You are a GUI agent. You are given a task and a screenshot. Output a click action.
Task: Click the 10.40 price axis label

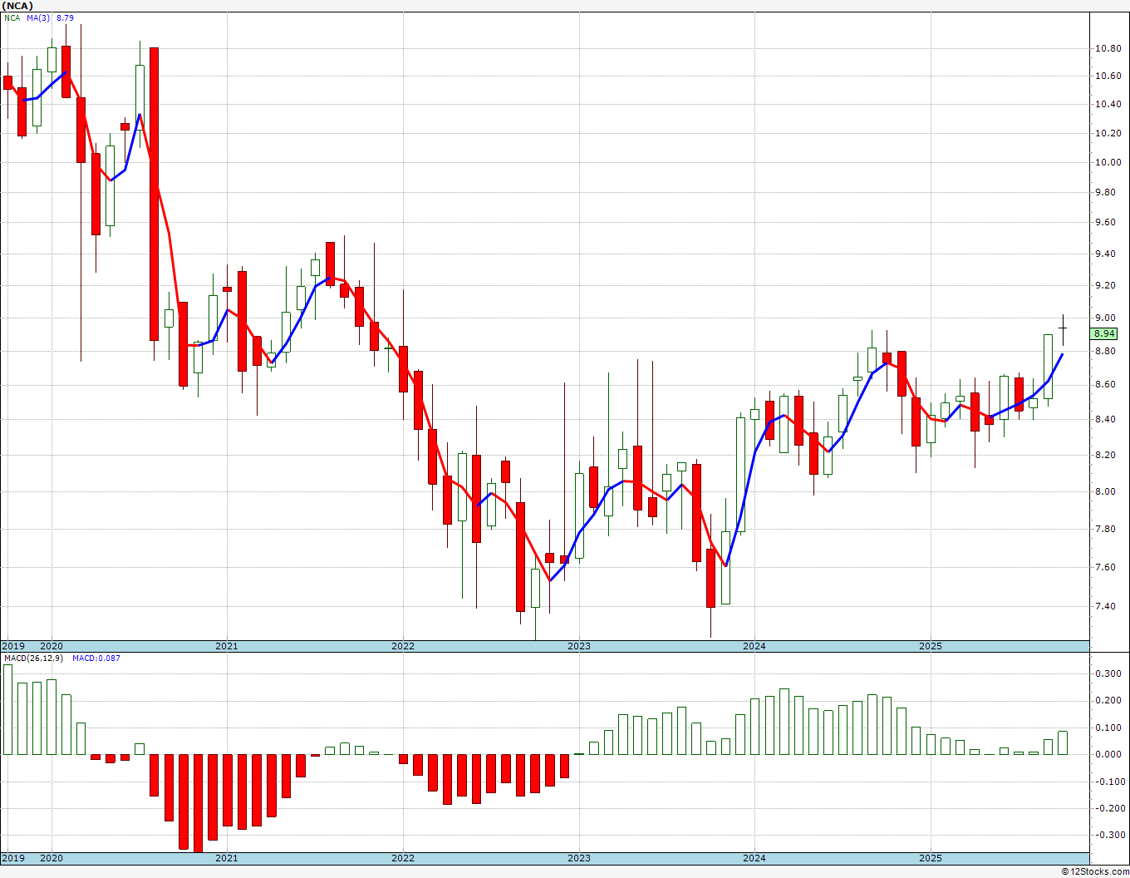click(x=1108, y=105)
